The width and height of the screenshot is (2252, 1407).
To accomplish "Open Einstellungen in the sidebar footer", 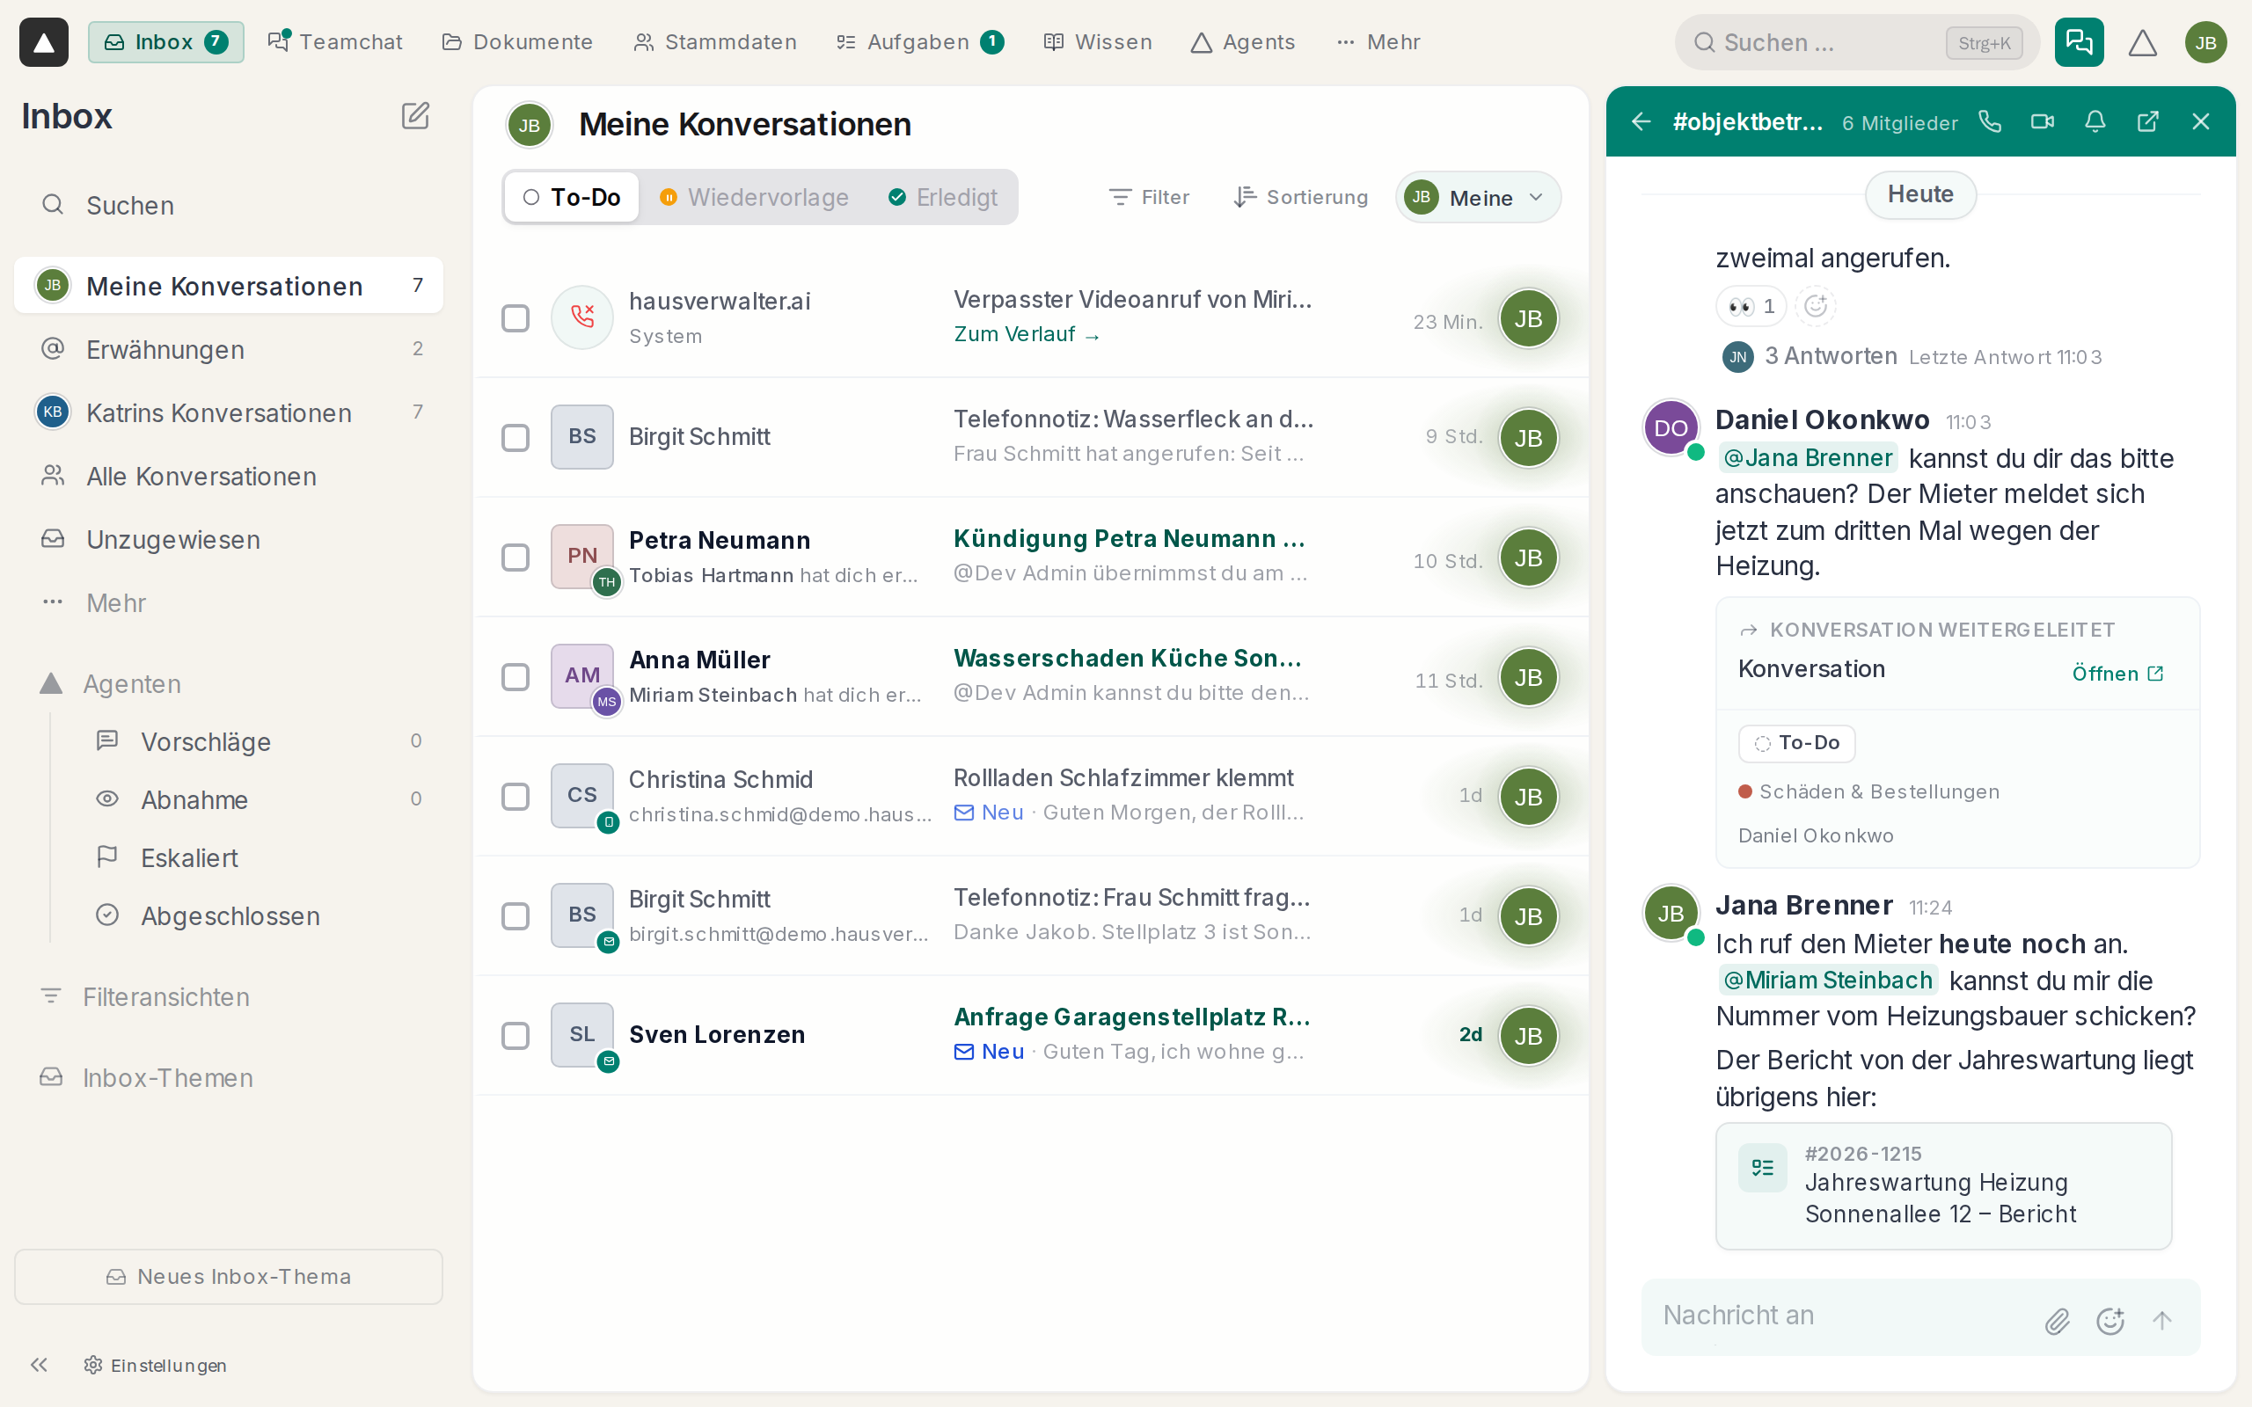I will (x=156, y=1365).
